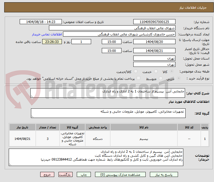Click the buyer name field شورای عالی انقلاب فرهنگی
The width and height of the screenshot is (214, 182).
click(x=112, y=28)
